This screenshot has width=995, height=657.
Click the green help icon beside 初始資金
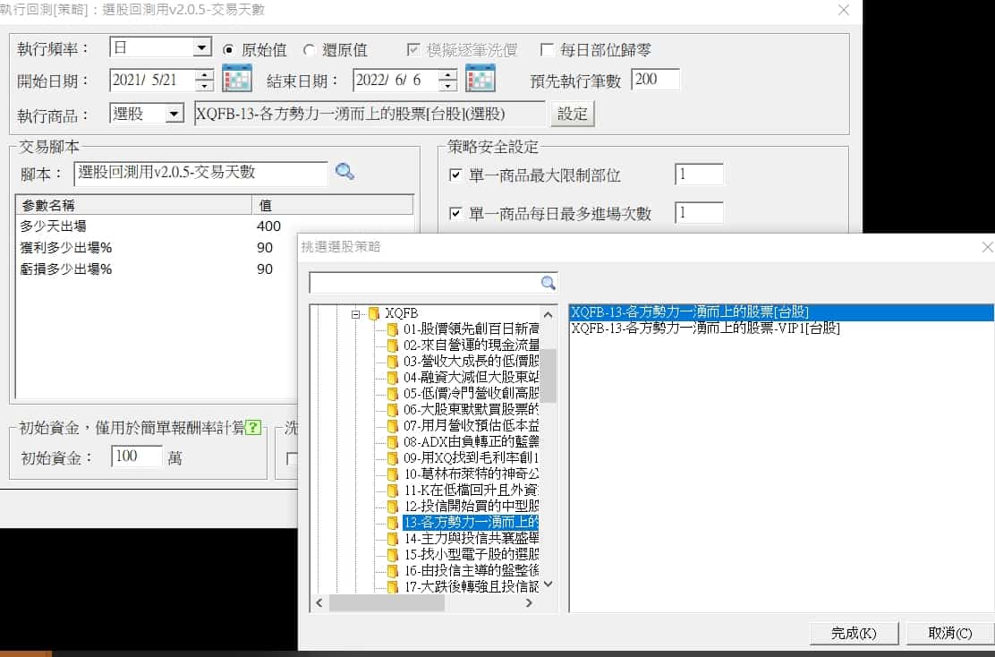[254, 429]
